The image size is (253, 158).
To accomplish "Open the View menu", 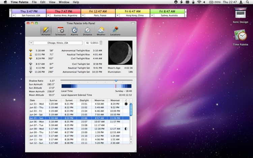I will click(x=52, y=2).
